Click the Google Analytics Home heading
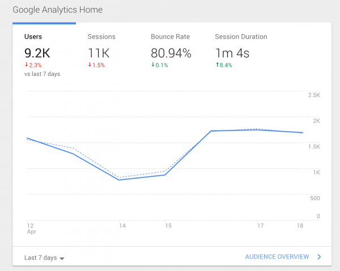Screen dimensions: 340x271 [x=57, y=10]
